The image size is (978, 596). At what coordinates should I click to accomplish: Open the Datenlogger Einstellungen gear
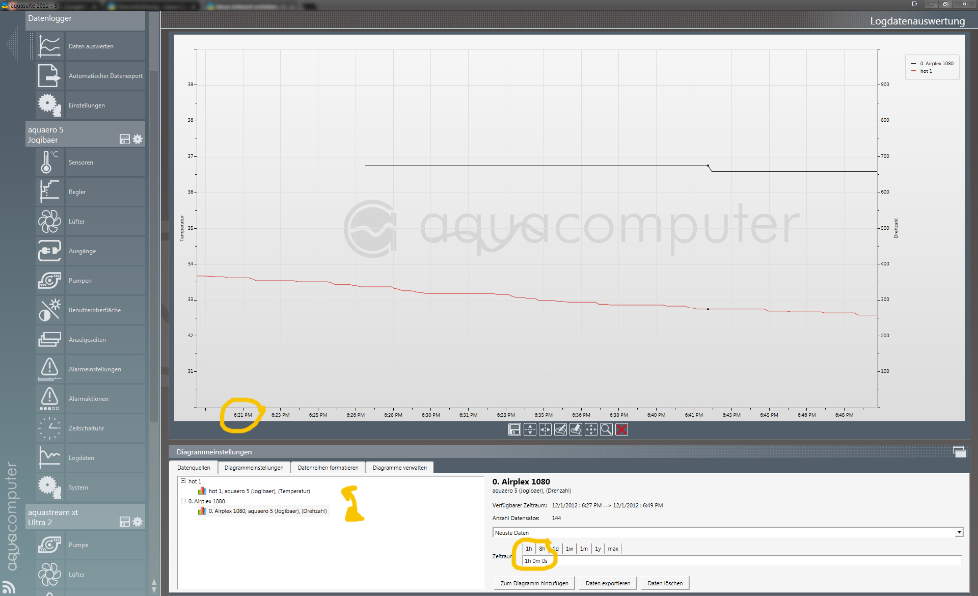tap(91, 105)
